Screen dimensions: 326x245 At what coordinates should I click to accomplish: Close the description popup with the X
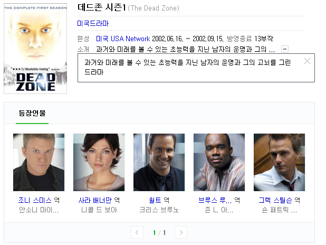pos(307,61)
